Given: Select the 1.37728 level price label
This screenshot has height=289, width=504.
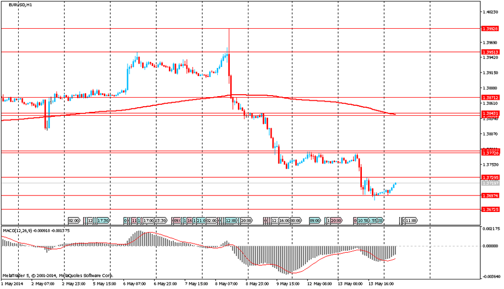Looking at the screenshot, I should [490, 152].
